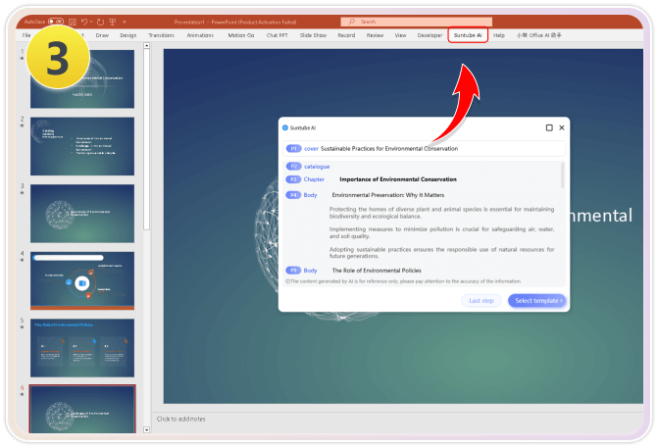Click the P3 Chapter badge
The image size is (658, 448).
click(294, 179)
